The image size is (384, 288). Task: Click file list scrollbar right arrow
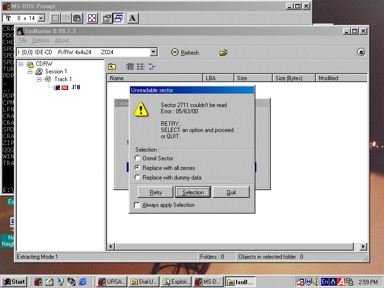point(363,246)
